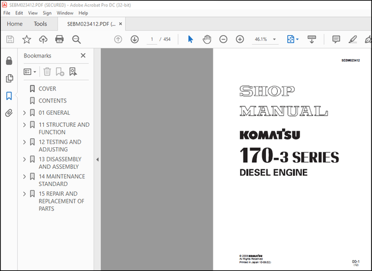Zoom in with plus button
Screen dimensions: 372x271
pyautogui.click(x=240, y=39)
